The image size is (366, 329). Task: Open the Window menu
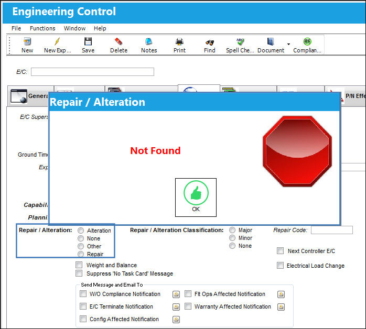coord(74,28)
